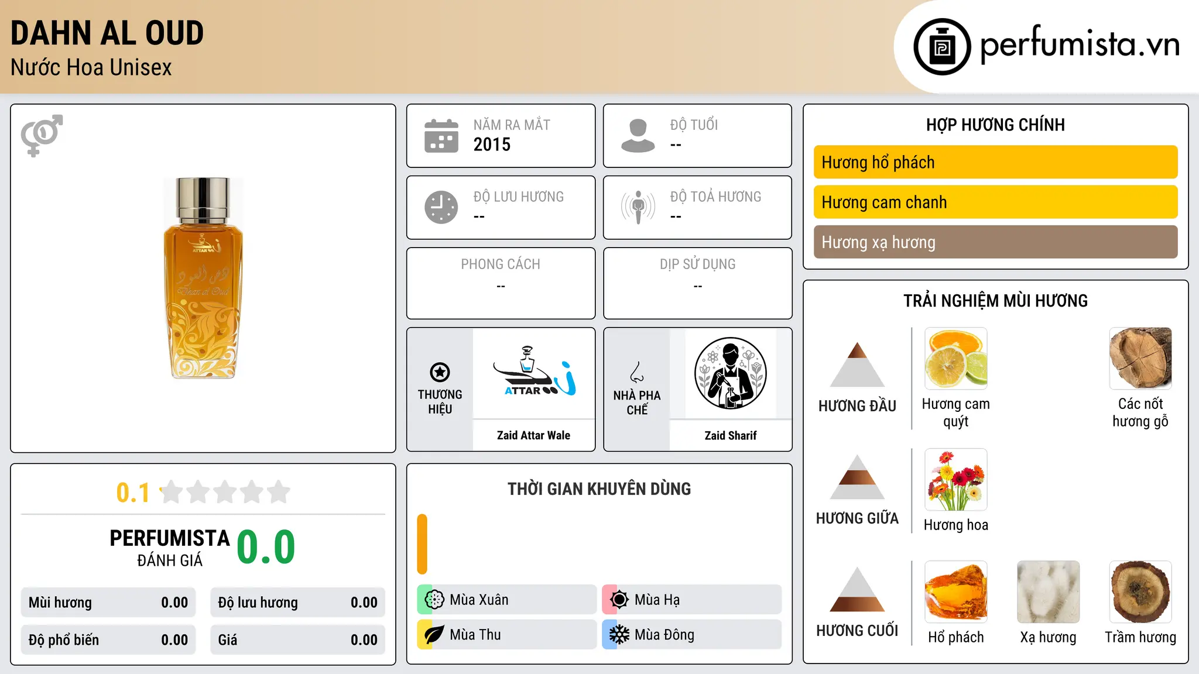The image size is (1199, 674).
Task: Click the Hương hoa note label
Action: click(x=956, y=525)
